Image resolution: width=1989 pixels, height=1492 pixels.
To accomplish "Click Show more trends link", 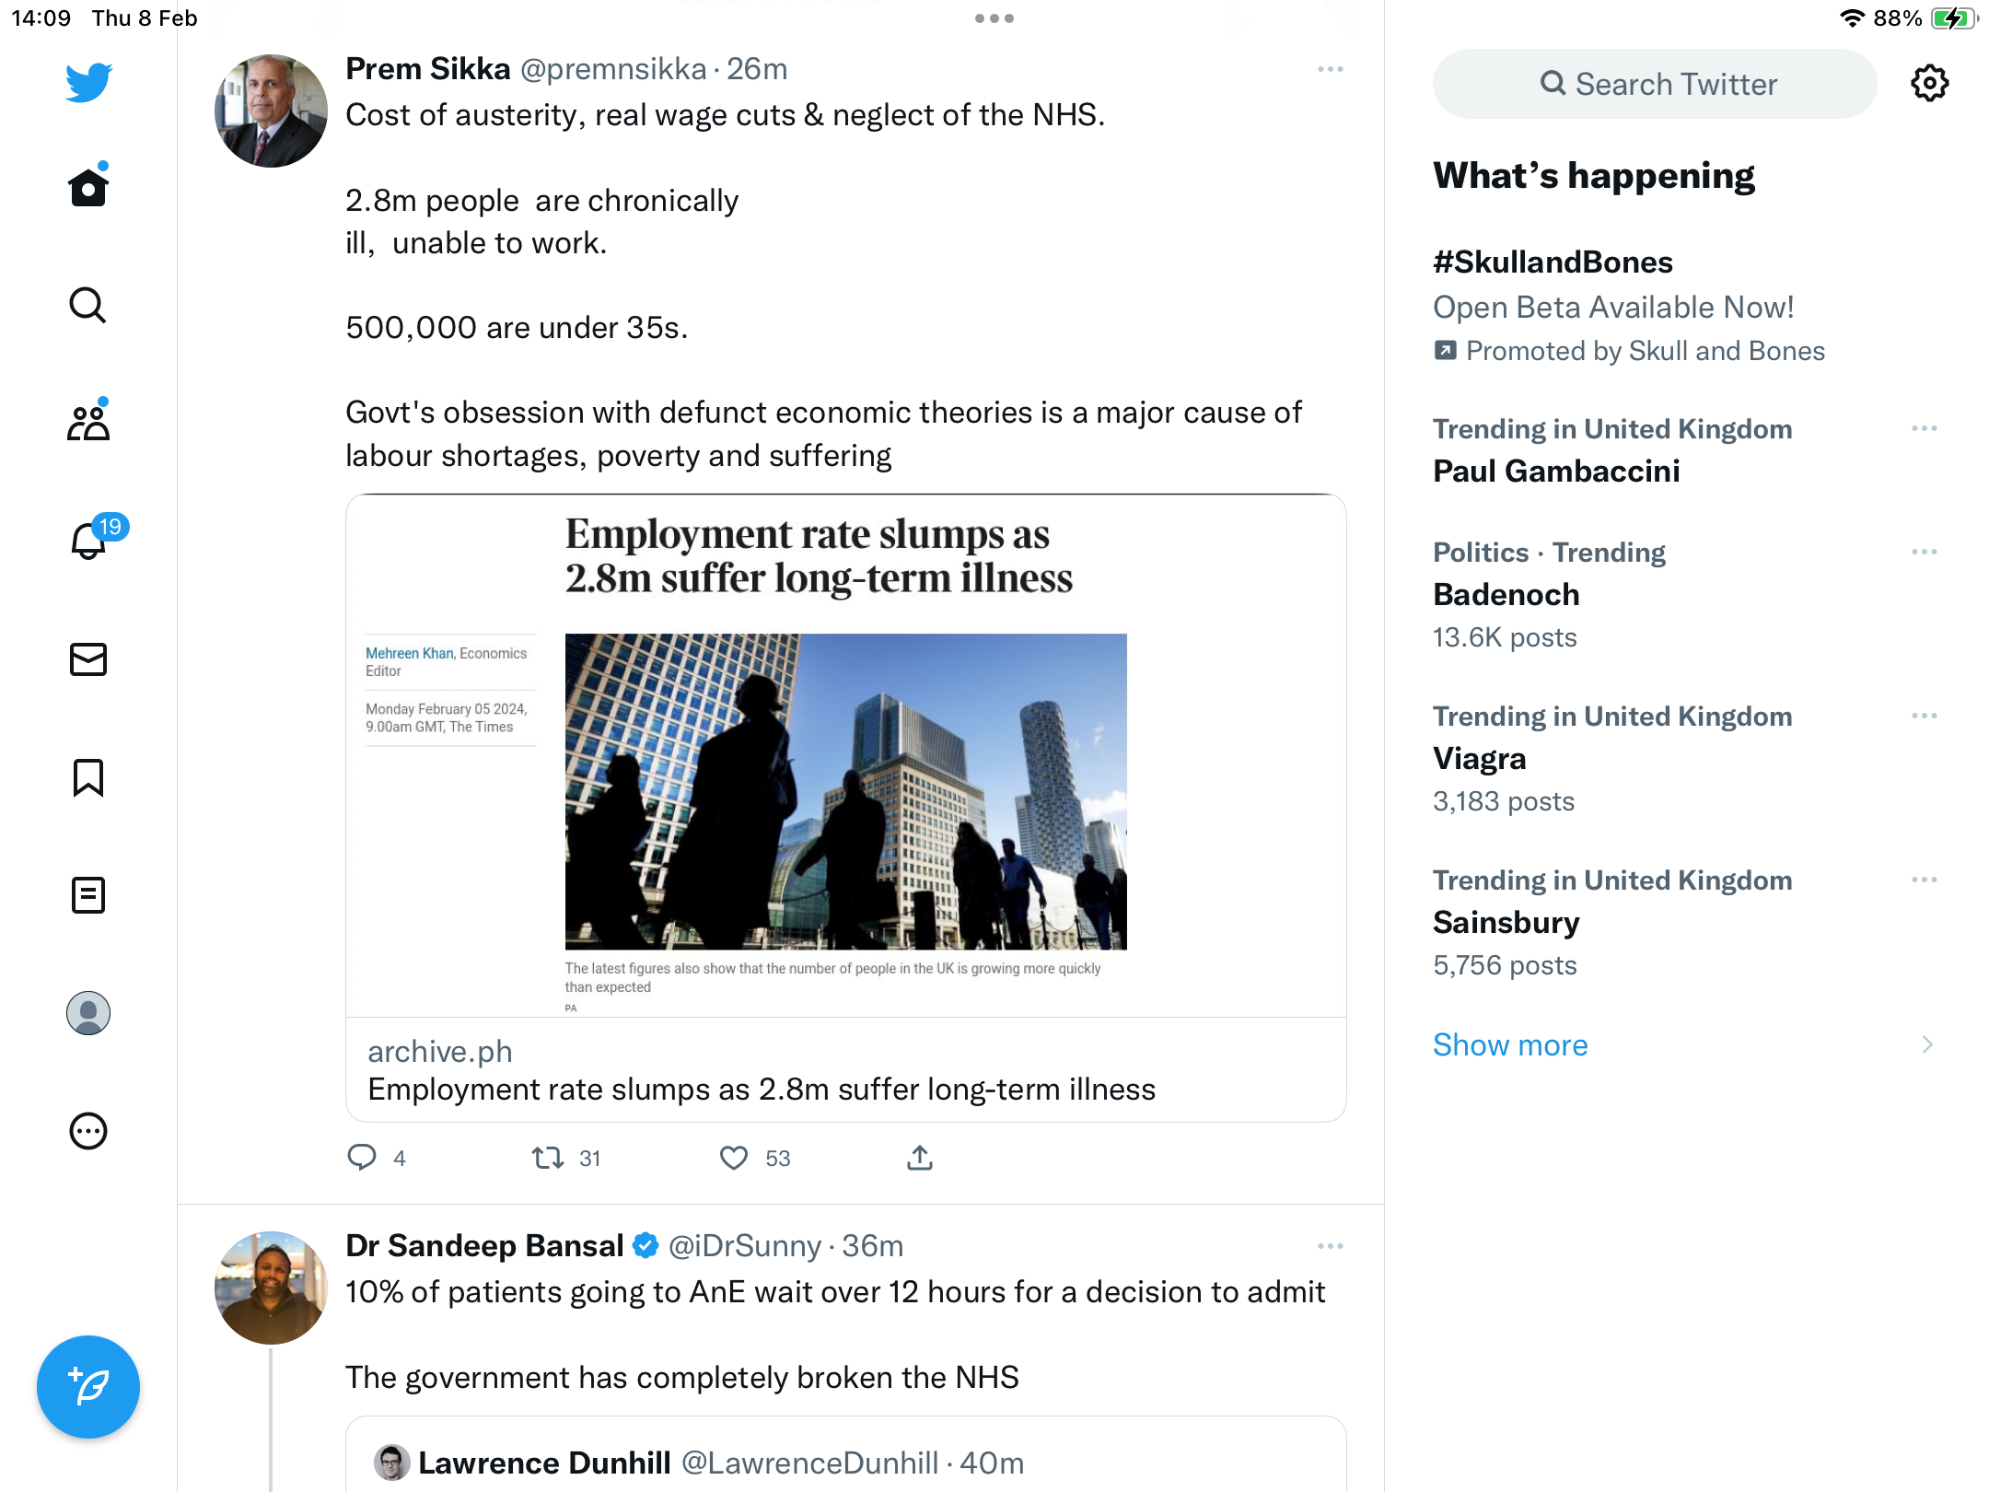I will [x=1510, y=1044].
